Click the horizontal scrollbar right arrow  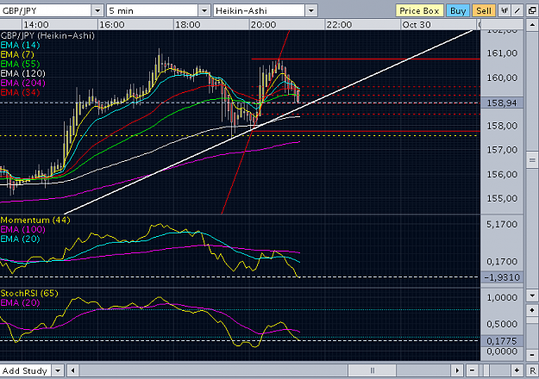(x=457, y=370)
